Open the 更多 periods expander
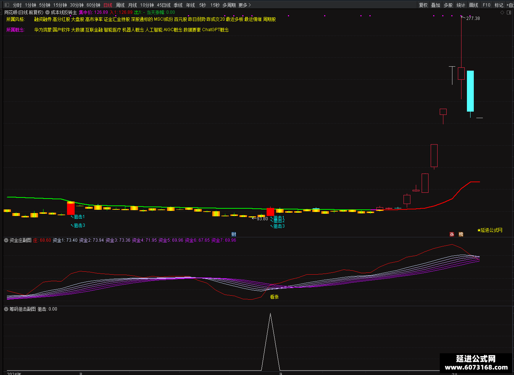514x375 pixels. pyautogui.click(x=245, y=5)
